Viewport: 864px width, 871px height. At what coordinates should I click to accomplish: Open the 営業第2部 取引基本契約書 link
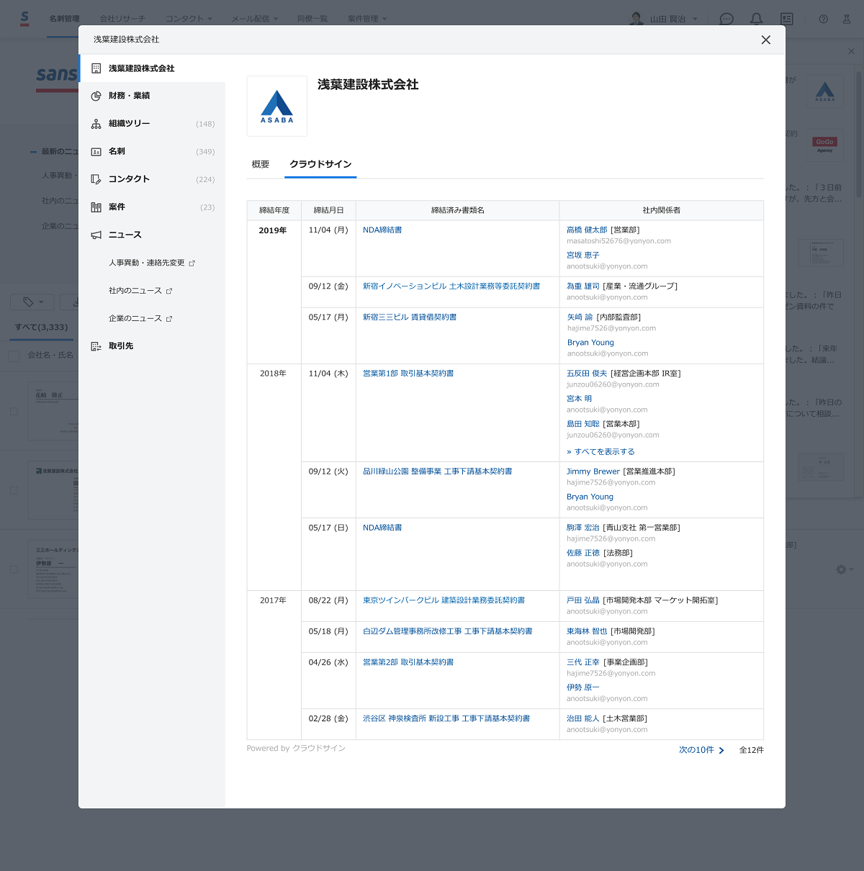[408, 662]
